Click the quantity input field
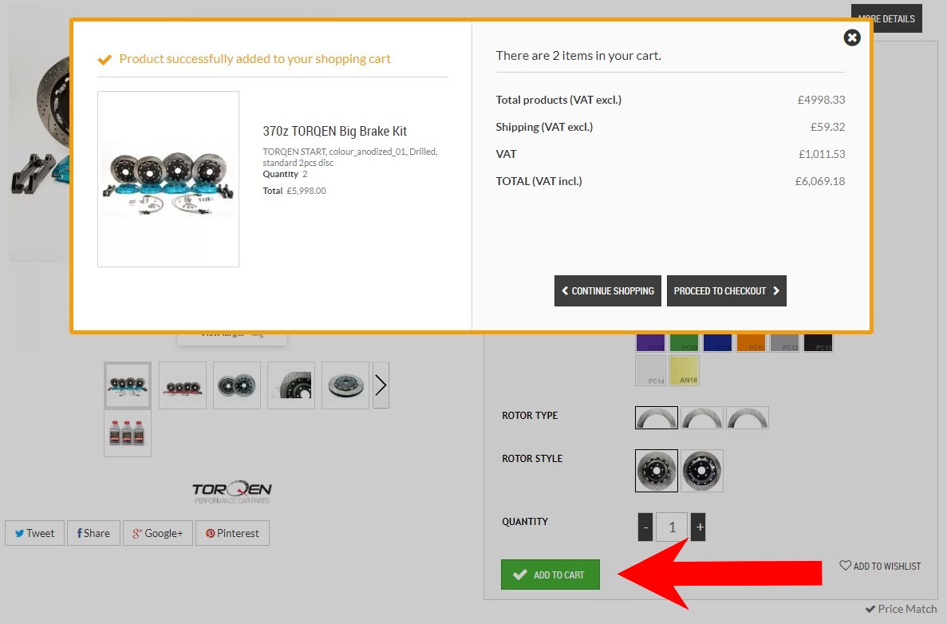This screenshot has height=624, width=947. 672,527
